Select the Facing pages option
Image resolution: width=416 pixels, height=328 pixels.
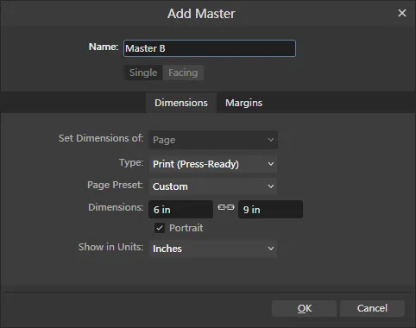coord(183,73)
